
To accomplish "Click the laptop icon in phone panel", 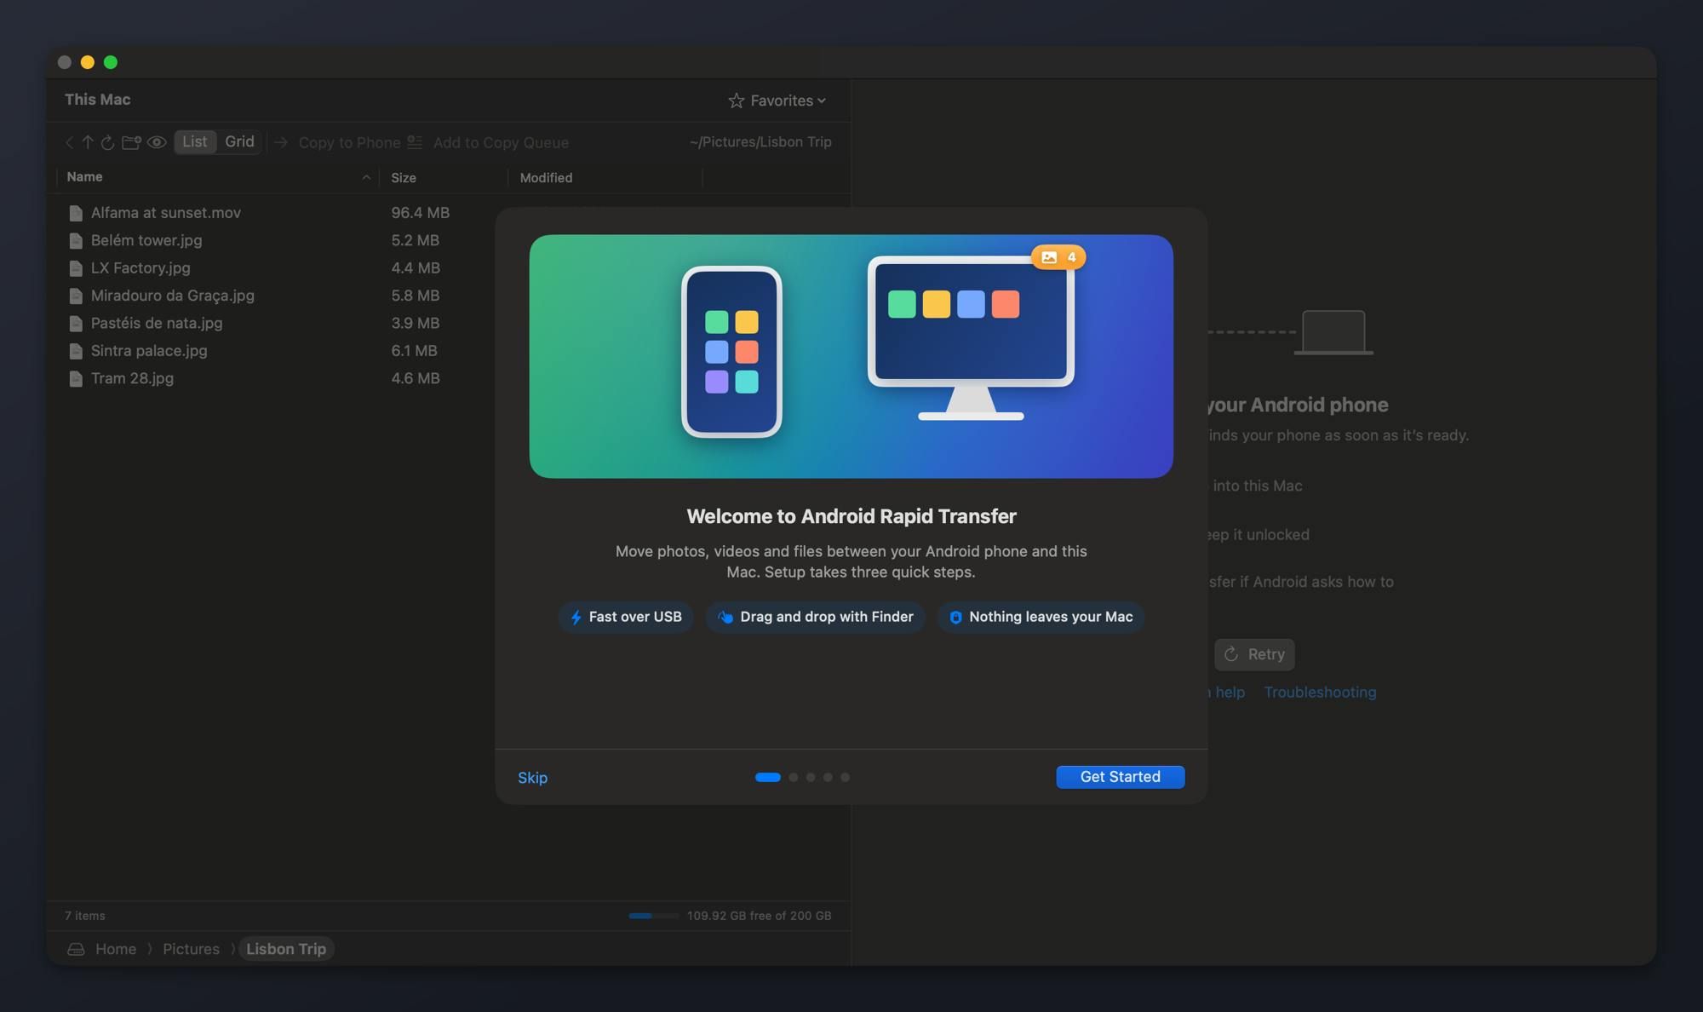I will (x=1333, y=332).
